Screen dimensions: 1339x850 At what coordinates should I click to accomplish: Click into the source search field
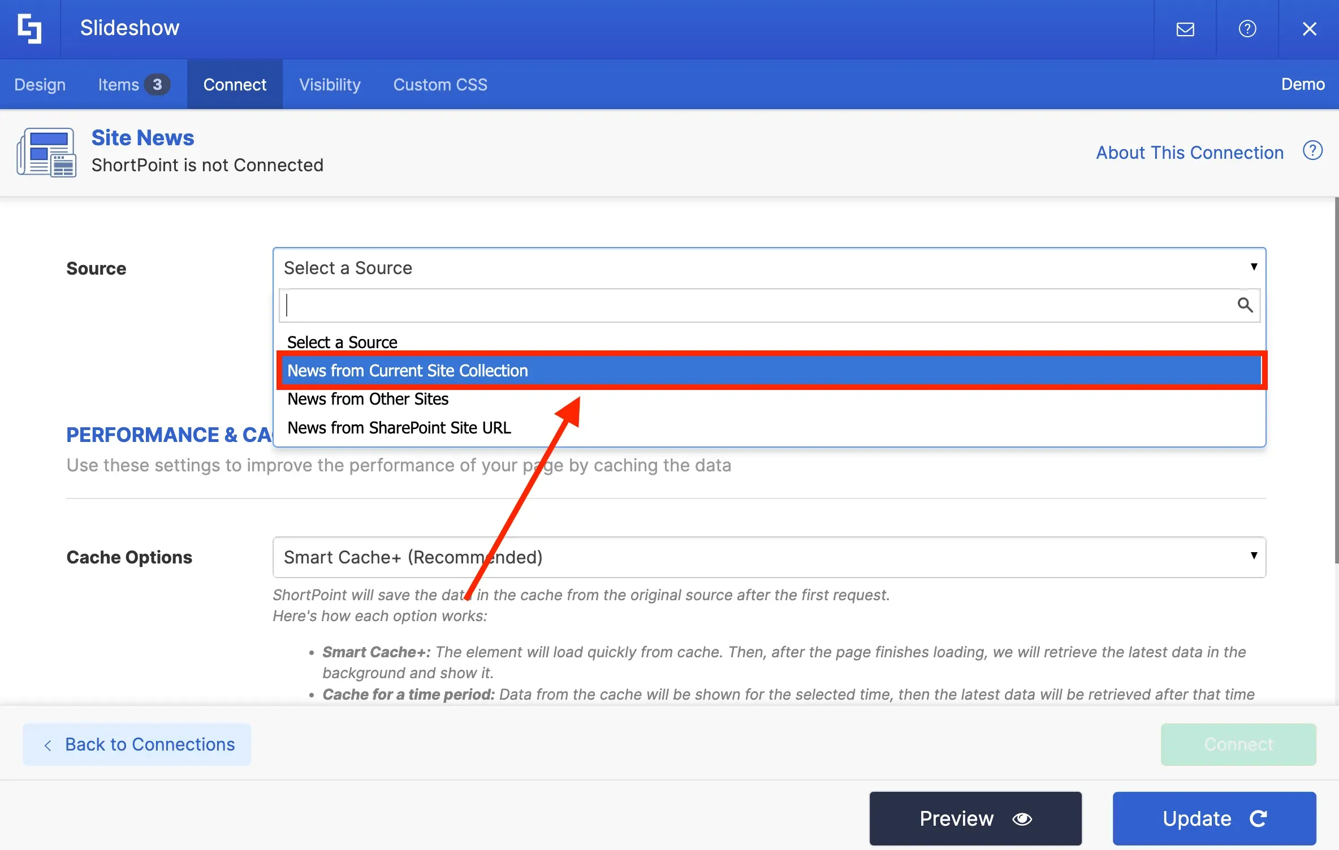(758, 305)
